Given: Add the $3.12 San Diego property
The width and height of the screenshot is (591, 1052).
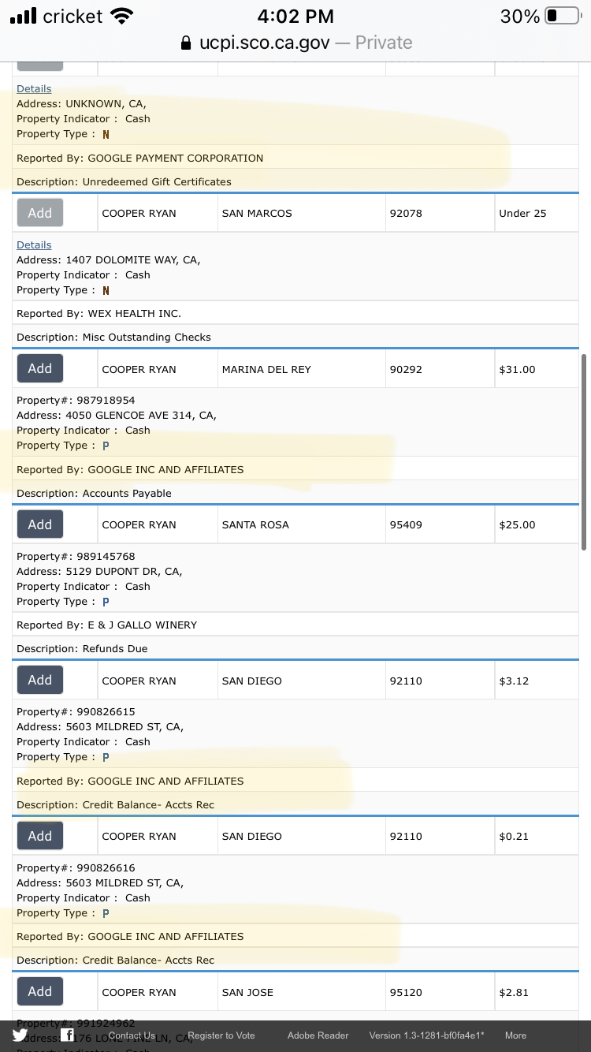Looking at the screenshot, I should tap(40, 680).
